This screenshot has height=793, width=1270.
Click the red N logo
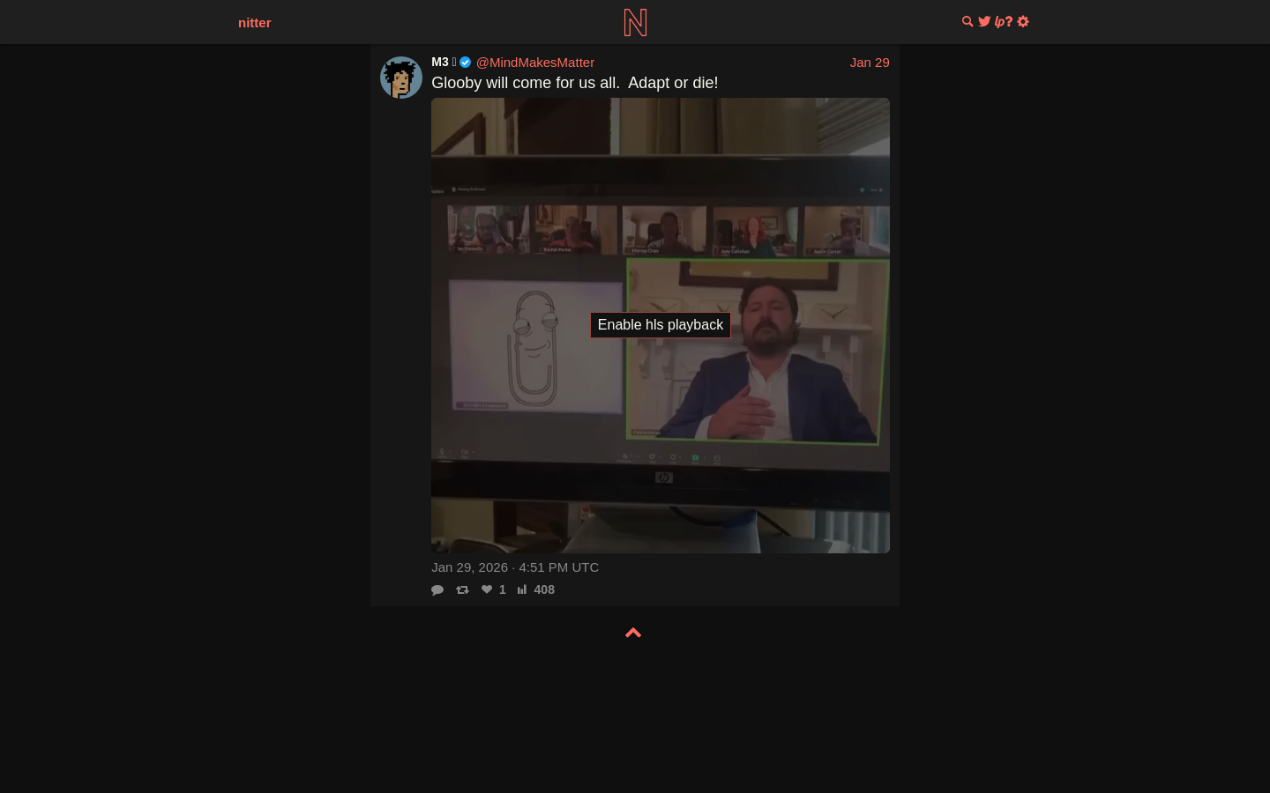635,22
